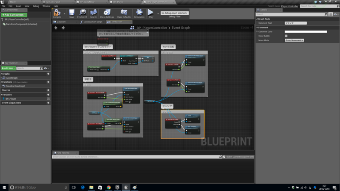
Task: Select the Event Graph tab
Action: pos(116,22)
